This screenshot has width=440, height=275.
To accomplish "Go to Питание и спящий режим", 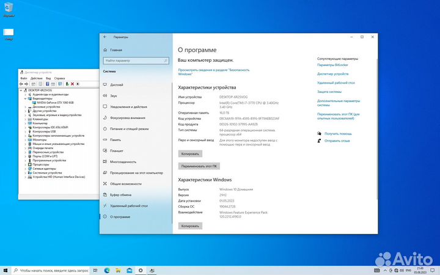I will [x=129, y=129].
